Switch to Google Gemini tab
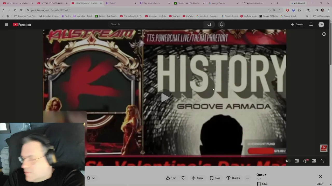 pos(223,3)
